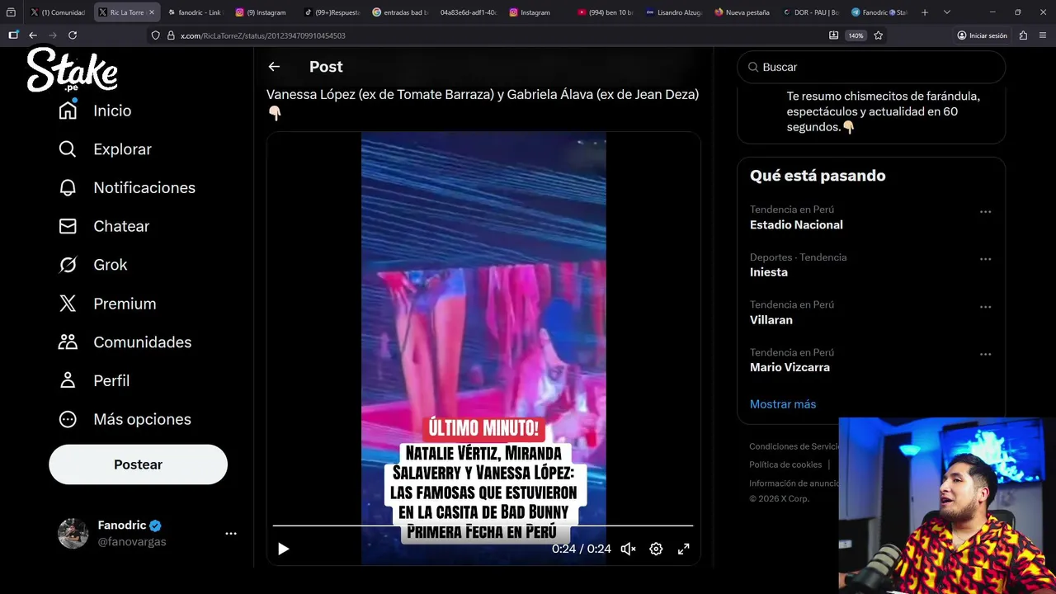Switch to Nueva pestaña tab
The width and height of the screenshot is (1056, 594).
pos(742,12)
